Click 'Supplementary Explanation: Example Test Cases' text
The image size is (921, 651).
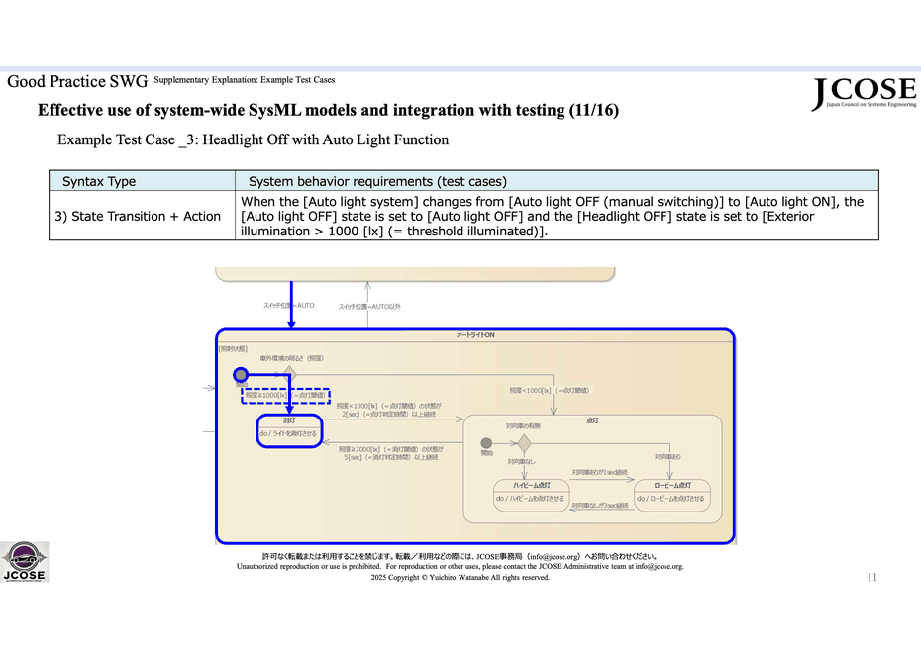[245, 80]
